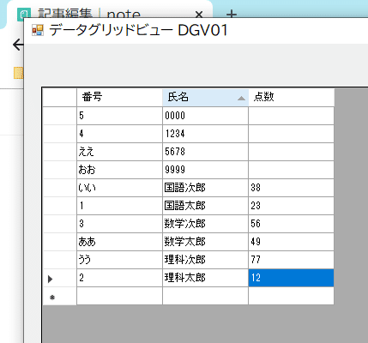Close the 記事編集 note browser tab
Image resolution: width=368 pixels, height=343 pixels.
coord(199,15)
